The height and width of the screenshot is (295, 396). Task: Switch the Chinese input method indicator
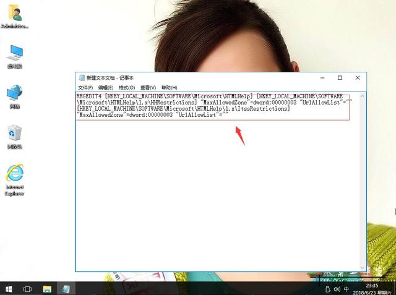click(346, 289)
